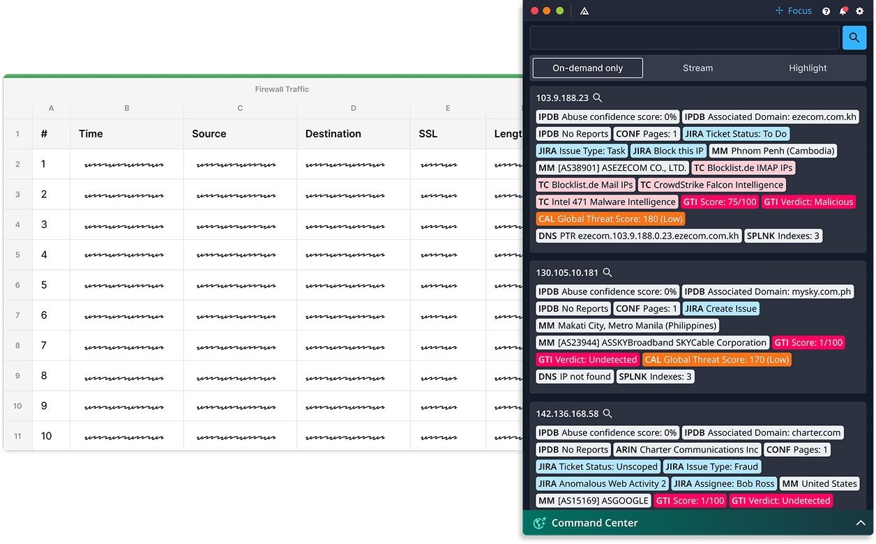876x544 pixels.
Task: Click the JIRA Create Issue tag
Action: tap(720, 309)
